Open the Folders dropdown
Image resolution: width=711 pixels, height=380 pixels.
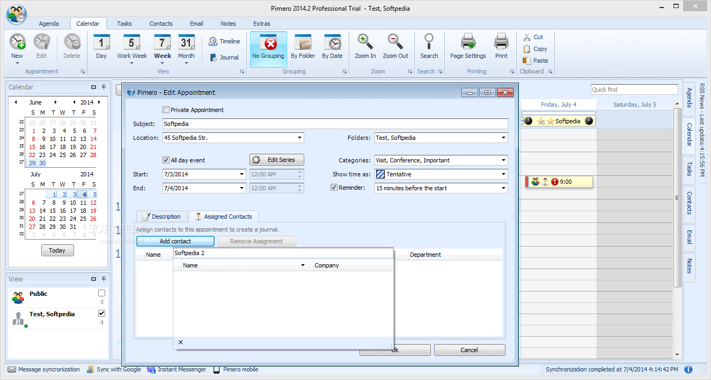point(503,138)
